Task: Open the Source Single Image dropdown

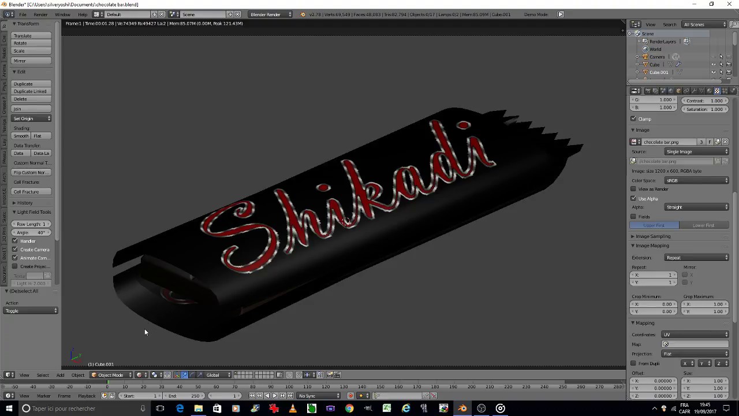Action: click(x=697, y=151)
